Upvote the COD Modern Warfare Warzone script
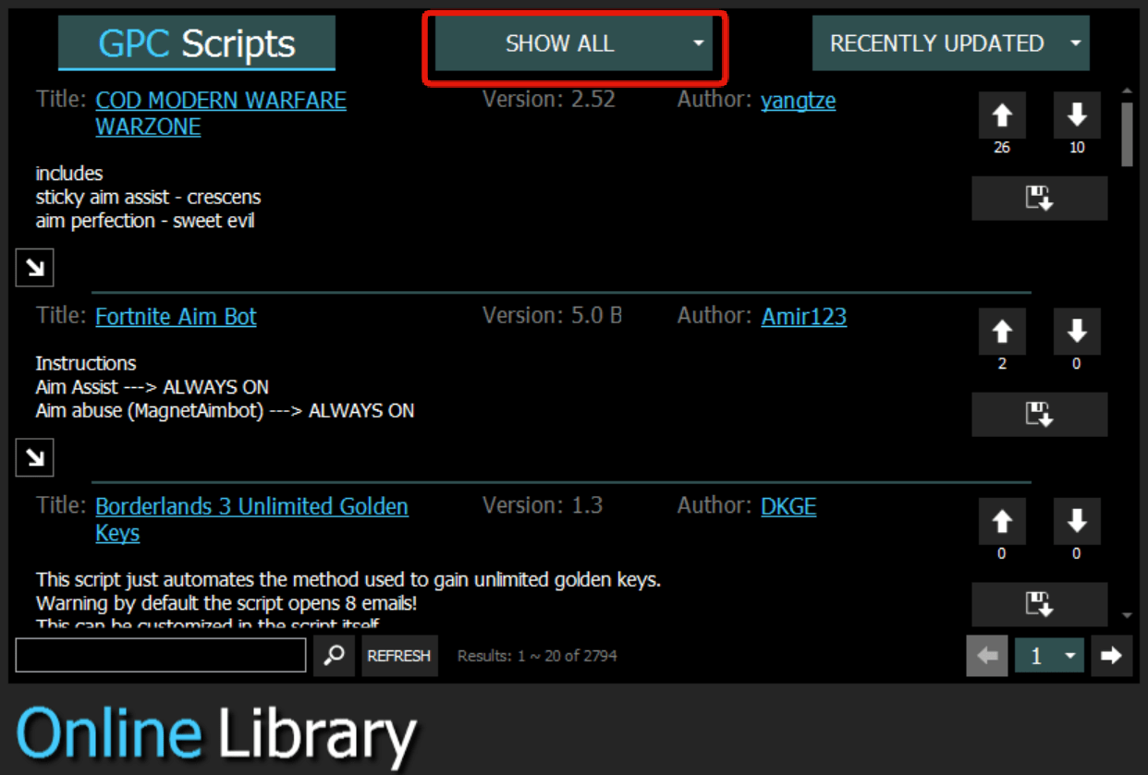 pos(1002,115)
